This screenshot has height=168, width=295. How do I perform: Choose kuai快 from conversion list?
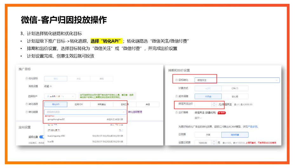click(85, 141)
